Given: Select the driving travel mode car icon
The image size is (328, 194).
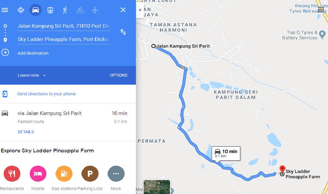Looking at the screenshot, I should pyautogui.click(x=35, y=10).
